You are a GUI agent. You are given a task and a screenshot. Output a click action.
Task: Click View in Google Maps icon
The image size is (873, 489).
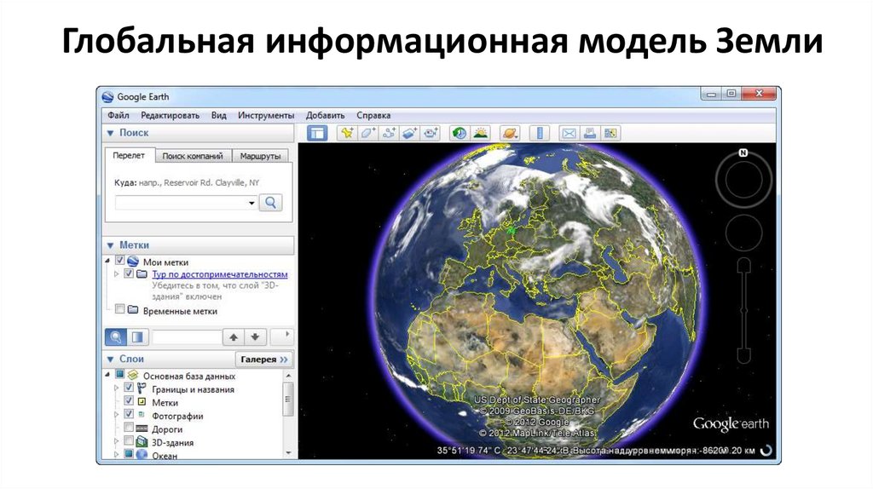pyautogui.click(x=610, y=133)
